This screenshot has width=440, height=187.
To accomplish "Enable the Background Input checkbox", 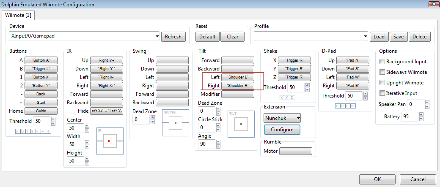I will point(382,62).
